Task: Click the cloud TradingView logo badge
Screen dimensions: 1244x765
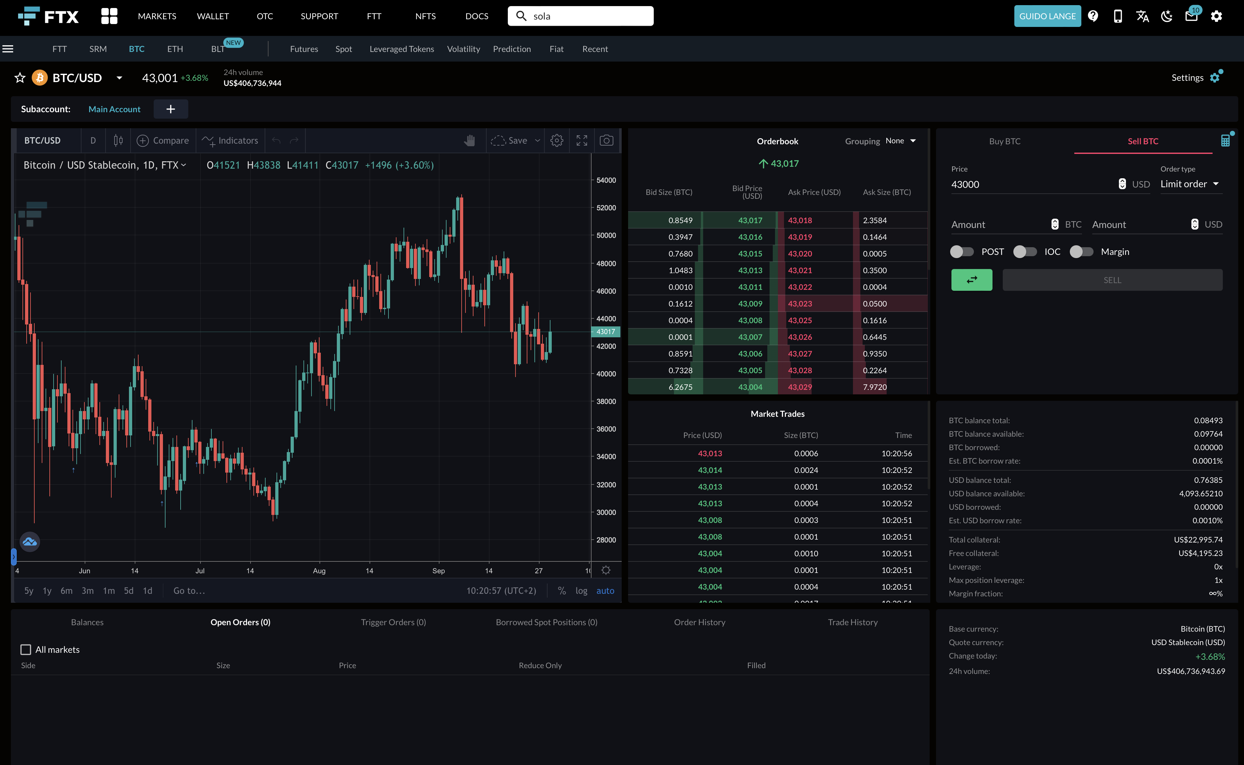Action: coord(30,542)
